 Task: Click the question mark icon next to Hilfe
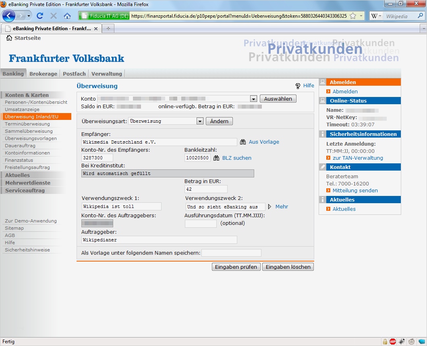(x=297, y=85)
